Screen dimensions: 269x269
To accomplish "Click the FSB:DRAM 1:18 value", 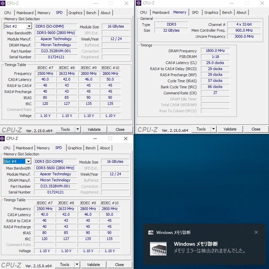I will (x=215, y=57).
